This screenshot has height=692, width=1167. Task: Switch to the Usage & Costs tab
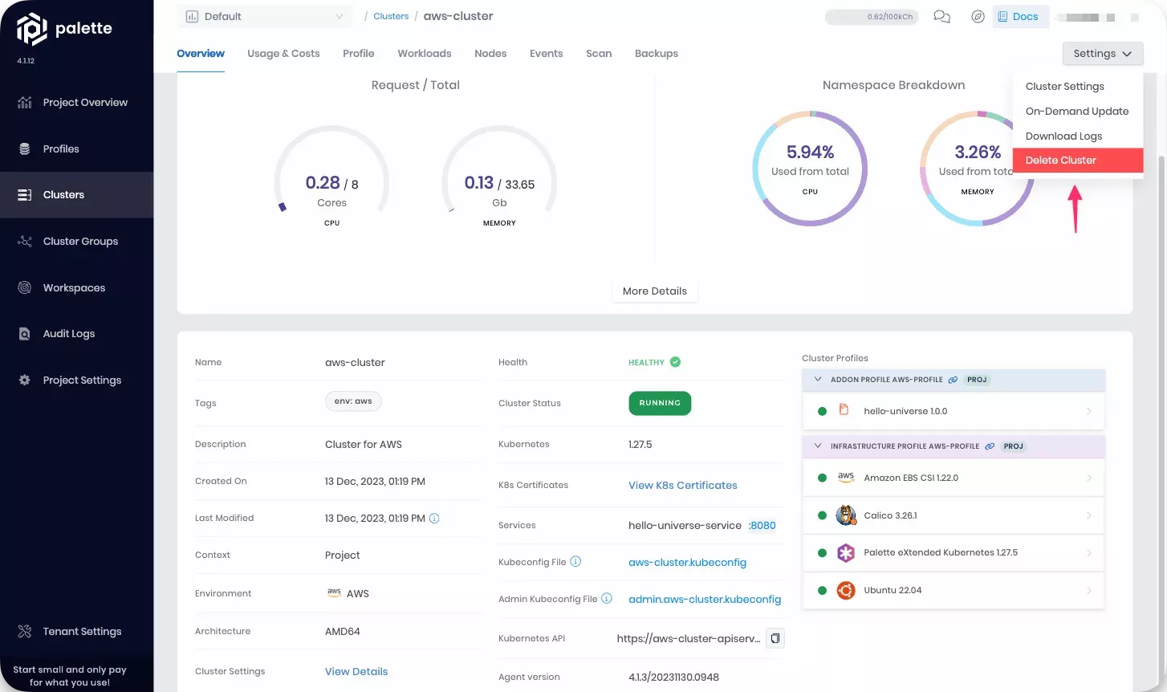point(283,54)
